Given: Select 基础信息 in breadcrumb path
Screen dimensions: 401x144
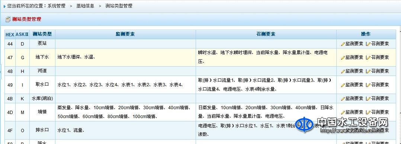Looking at the screenshot, I should [85, 6].
